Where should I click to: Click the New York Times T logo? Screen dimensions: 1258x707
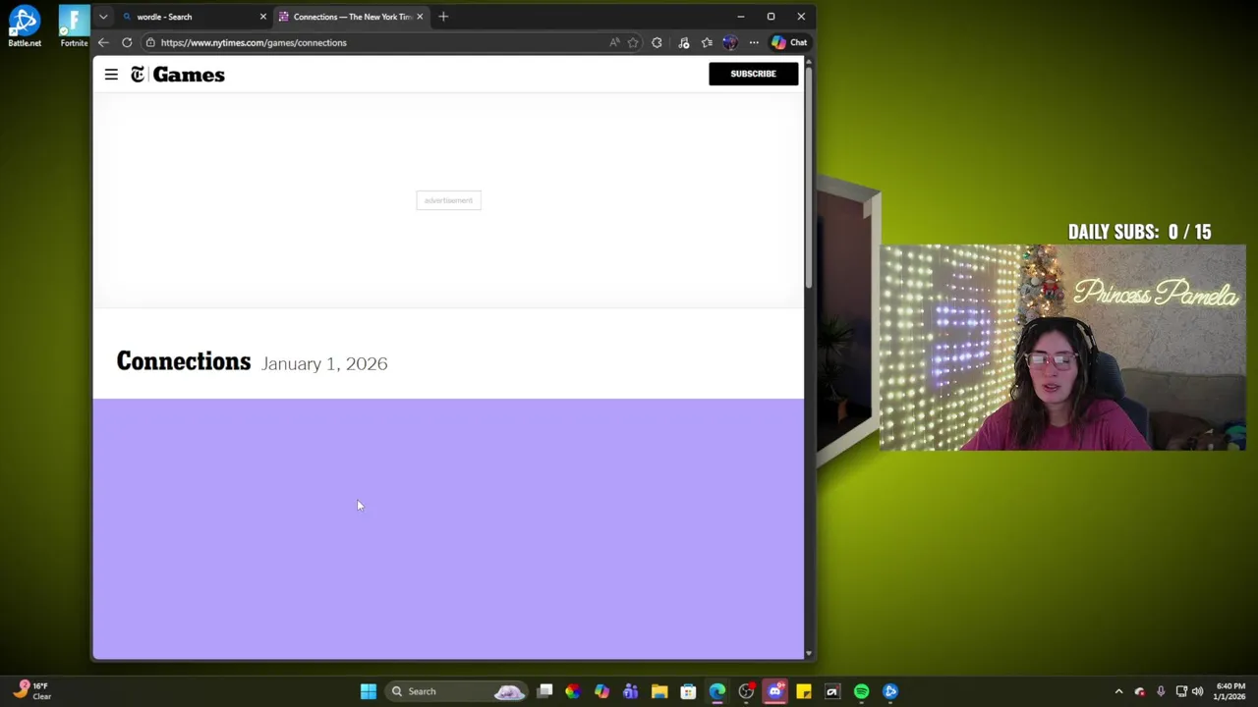point(138,75)
